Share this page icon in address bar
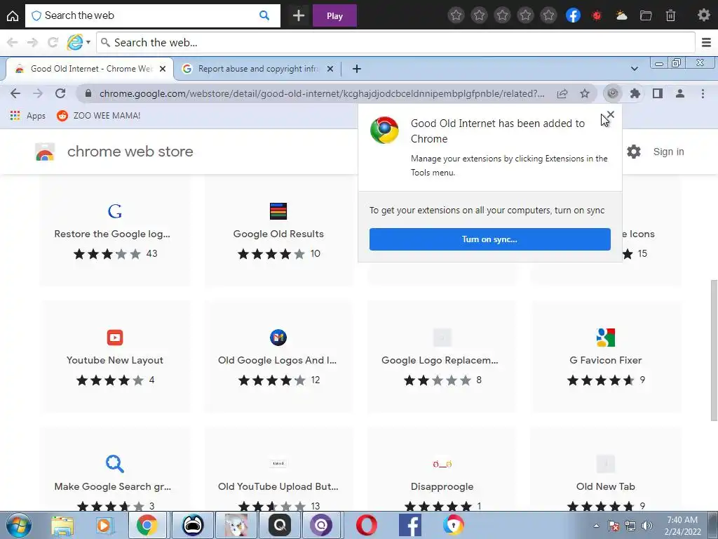 point(562,93)
